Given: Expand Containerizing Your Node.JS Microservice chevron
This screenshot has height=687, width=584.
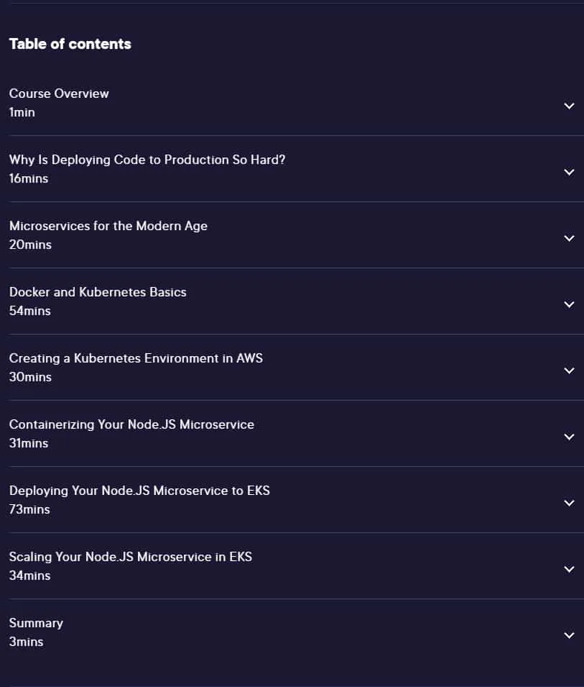Looking at the screenshot, I should [x=569, y=437].
